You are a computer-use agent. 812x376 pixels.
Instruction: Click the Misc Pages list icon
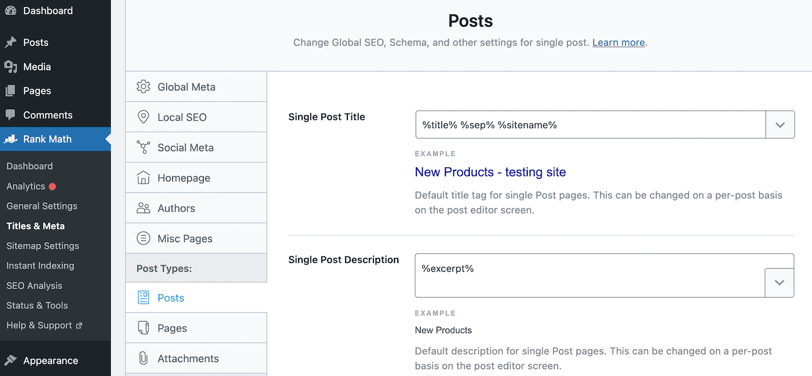143,238
